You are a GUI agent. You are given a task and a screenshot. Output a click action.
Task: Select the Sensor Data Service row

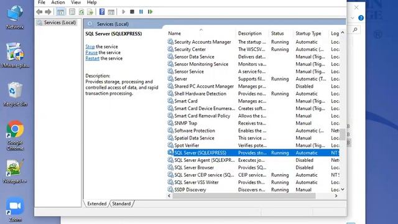coord(253,57)
